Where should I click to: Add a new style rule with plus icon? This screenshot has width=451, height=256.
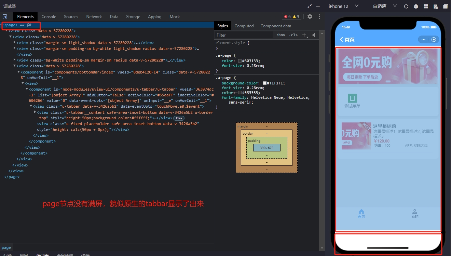pos(304,35)
